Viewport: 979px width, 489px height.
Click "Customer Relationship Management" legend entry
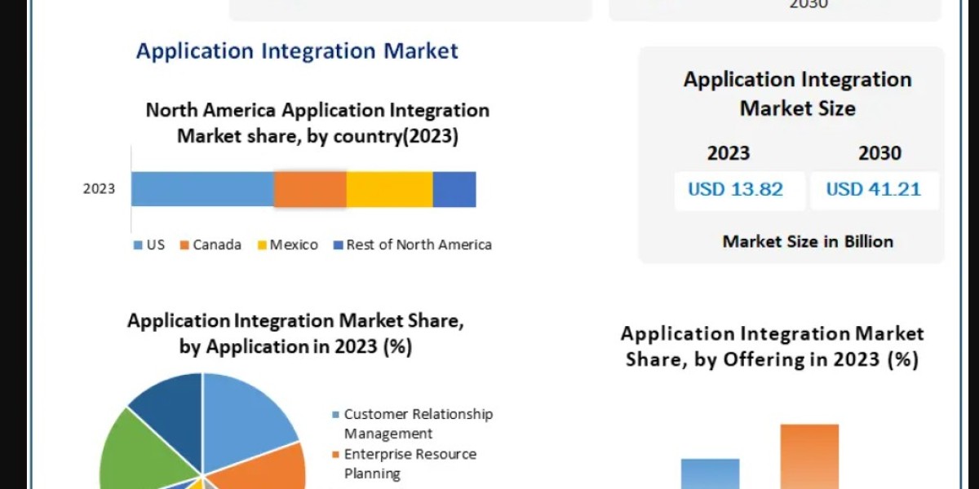pyautogui.click(x=414, y=424)
